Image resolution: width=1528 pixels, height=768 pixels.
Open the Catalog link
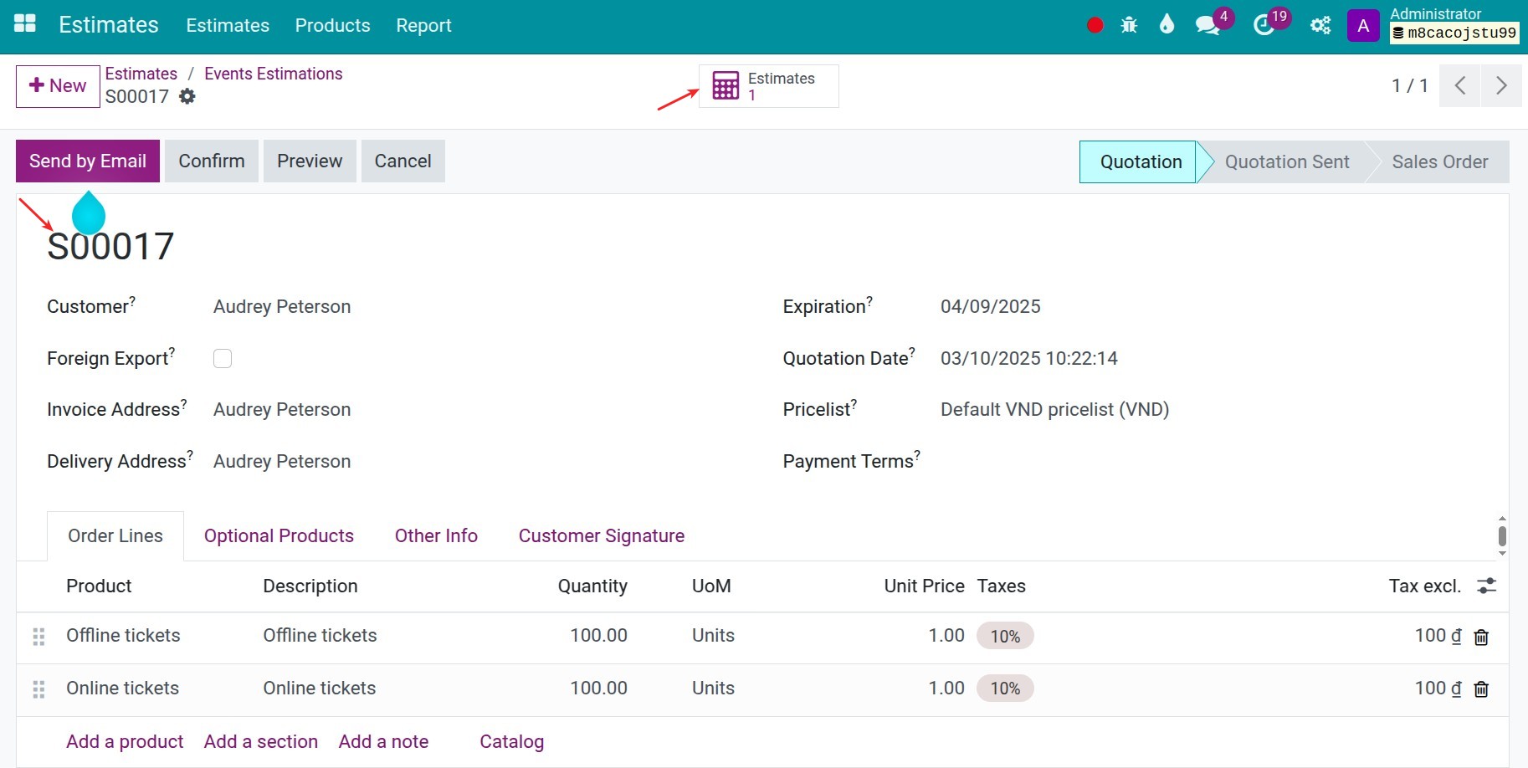(x=511, y=741)
